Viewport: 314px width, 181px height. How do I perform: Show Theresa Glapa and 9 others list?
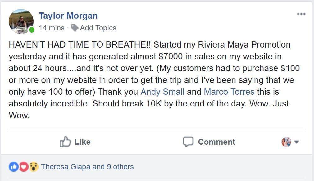[x=87, y=167]
